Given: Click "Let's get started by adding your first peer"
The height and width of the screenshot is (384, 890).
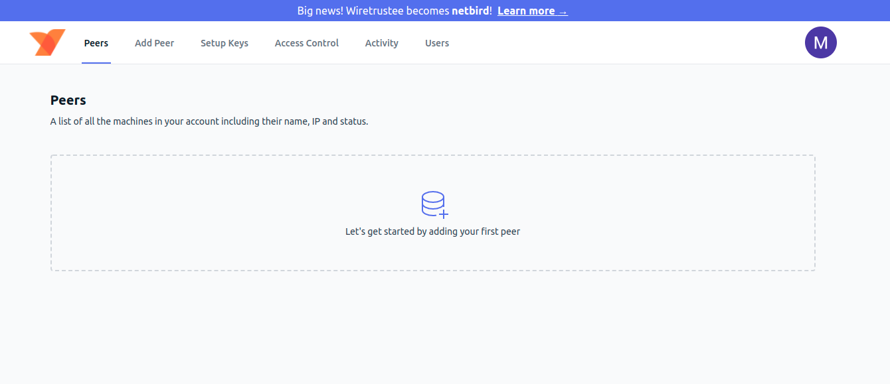Looking at the screenshot, I should tap(432, 232).
